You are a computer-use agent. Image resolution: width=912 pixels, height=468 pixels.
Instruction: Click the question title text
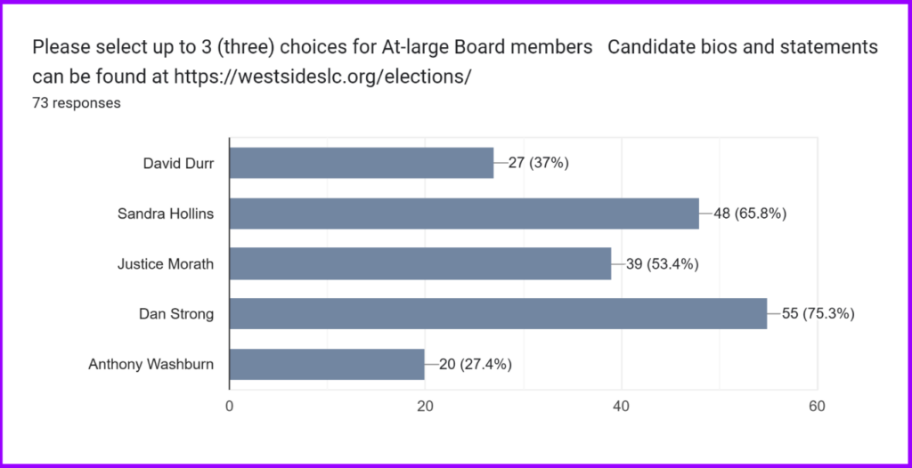coord(312,47)
